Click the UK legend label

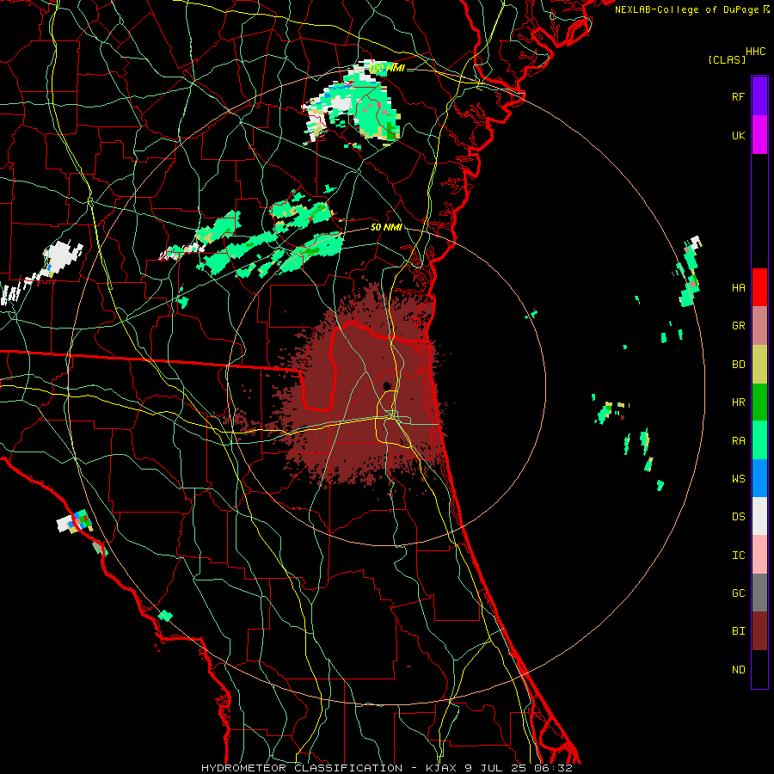[x=738, y=135]
